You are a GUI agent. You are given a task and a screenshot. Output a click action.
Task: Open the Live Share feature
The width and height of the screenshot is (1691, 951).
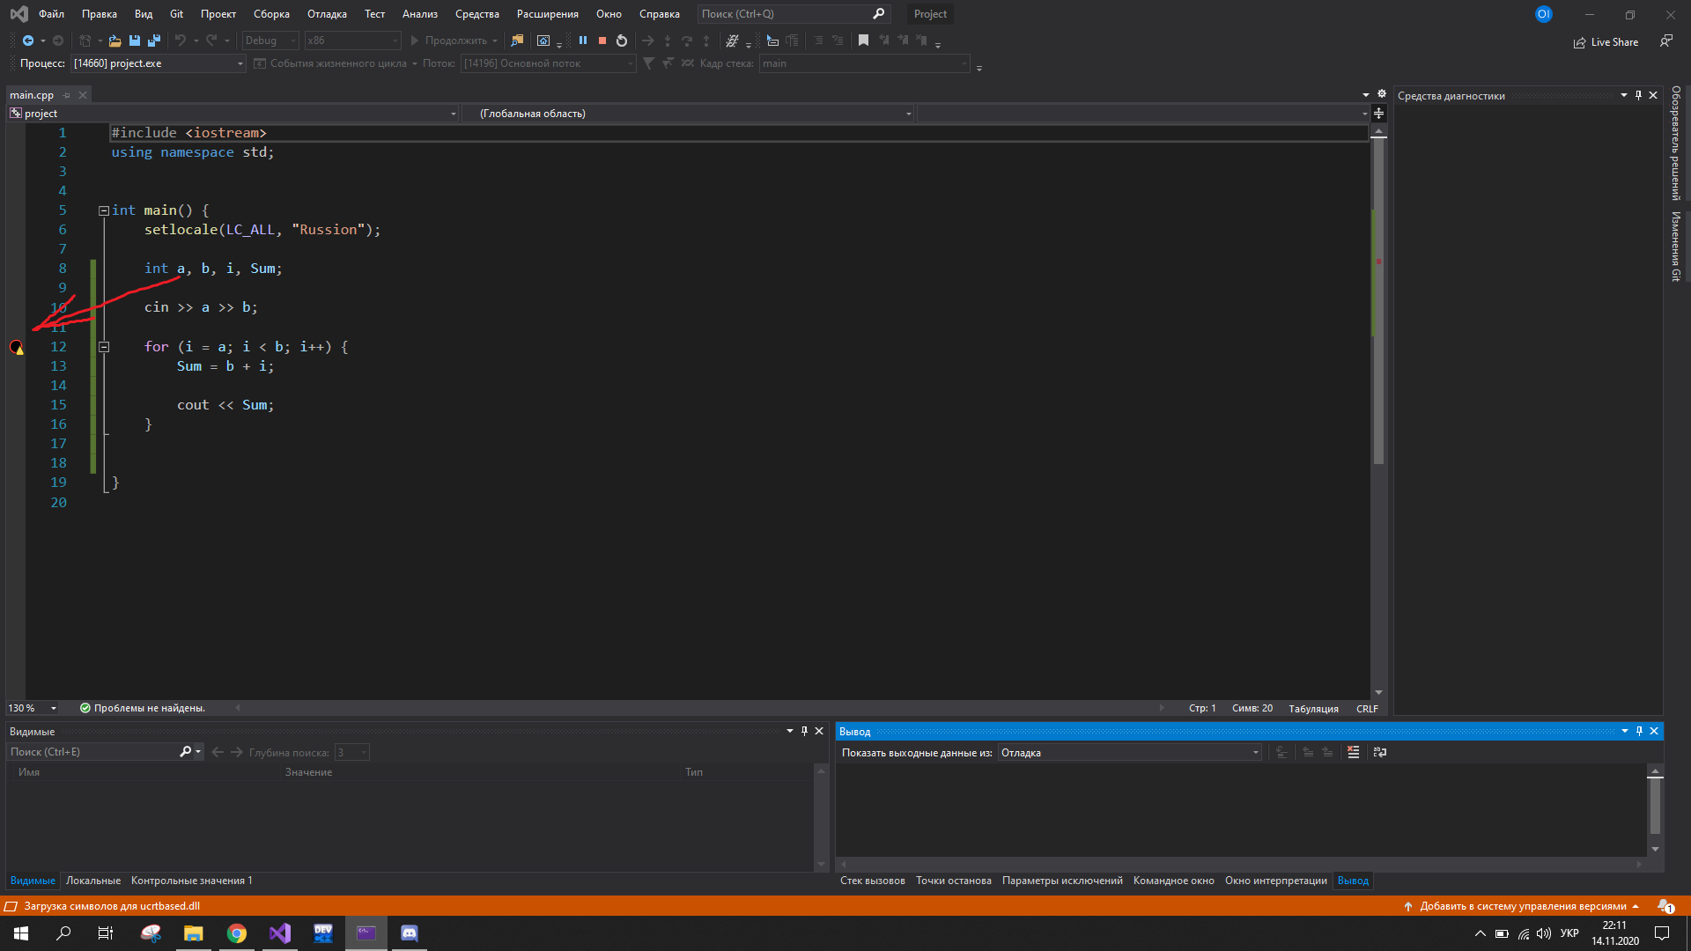[x=1606, y=42]
